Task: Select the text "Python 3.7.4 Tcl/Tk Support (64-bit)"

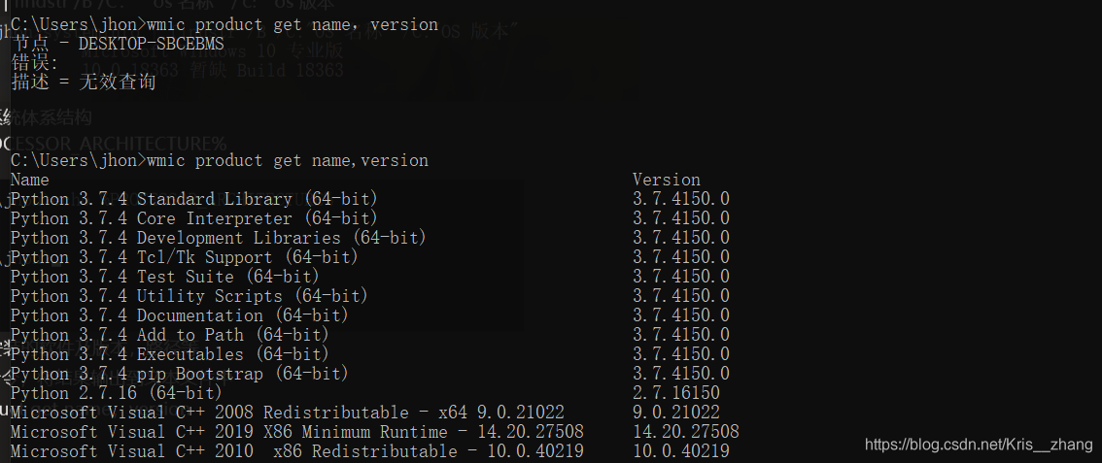Action: coord(184,257)
